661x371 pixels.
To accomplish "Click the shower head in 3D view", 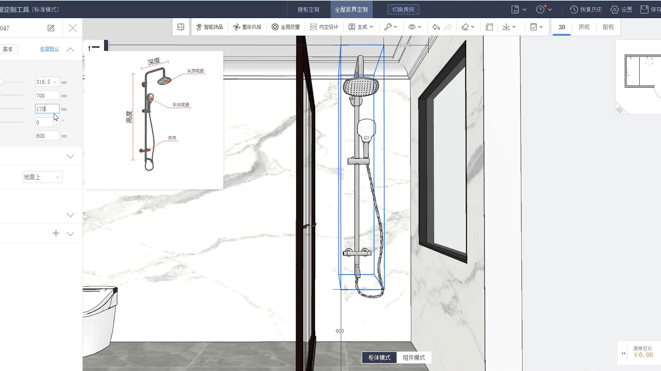I will (x=360, y=87).
